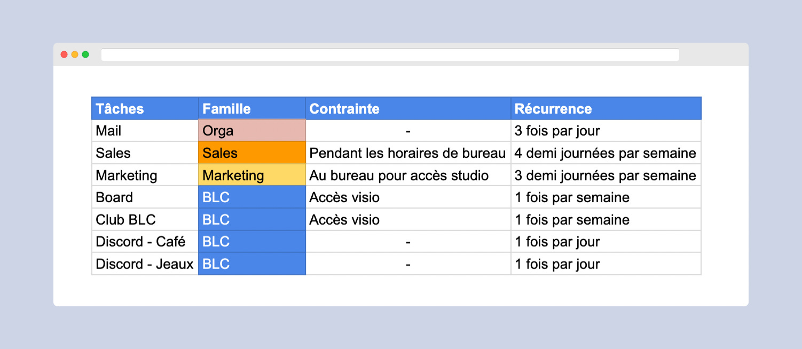The height and width of the screenshot is (349, 802).
Task: Click the Discord - Jeaux task cell
Action: pyautogui.click(x=145, y=264)
